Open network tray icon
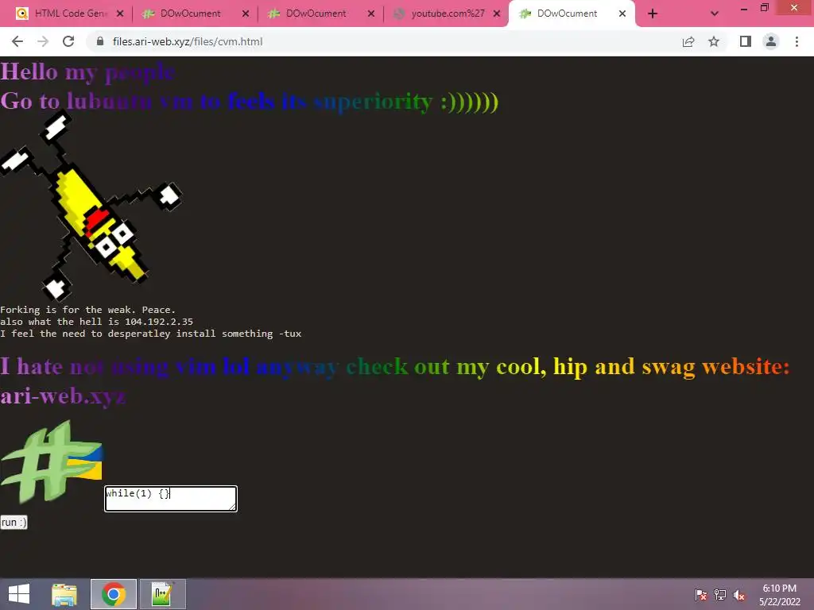The width and height of the screenshot is (814, 610). [x=720, y=595]
